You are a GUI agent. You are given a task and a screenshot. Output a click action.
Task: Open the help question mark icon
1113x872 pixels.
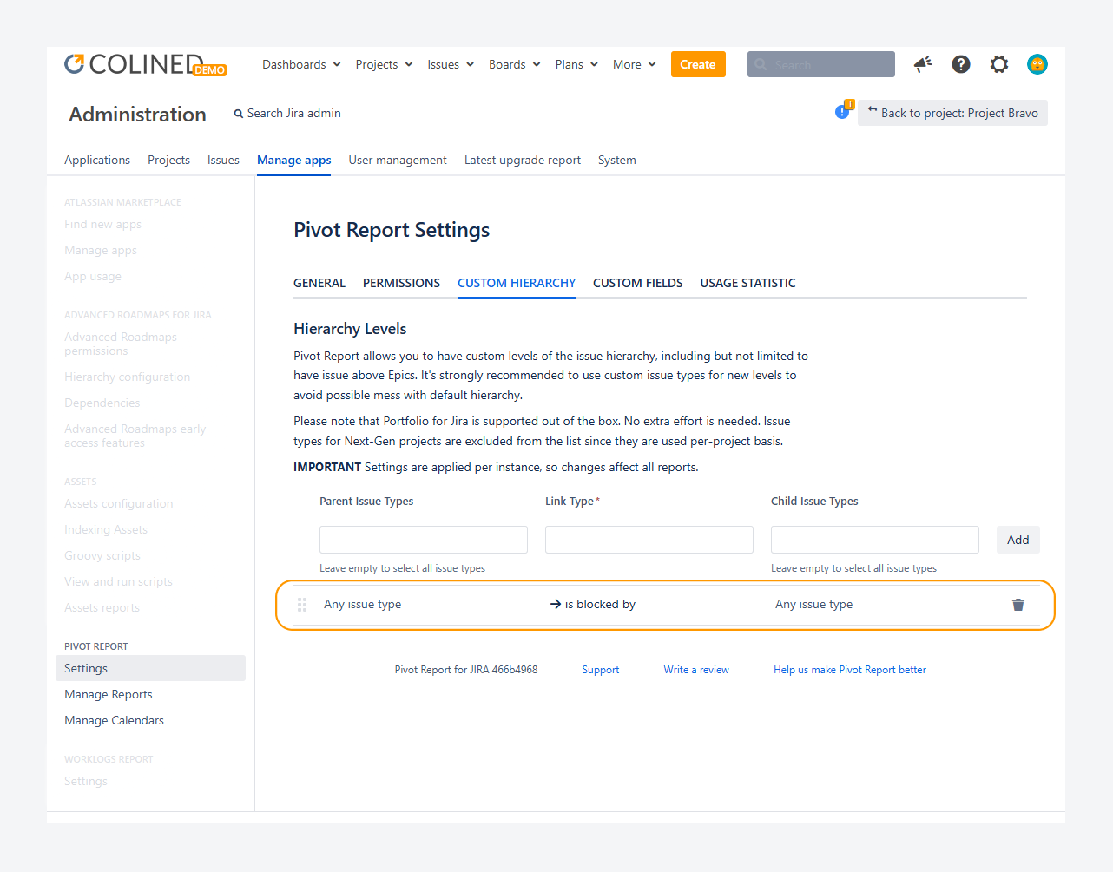[961, 64]
